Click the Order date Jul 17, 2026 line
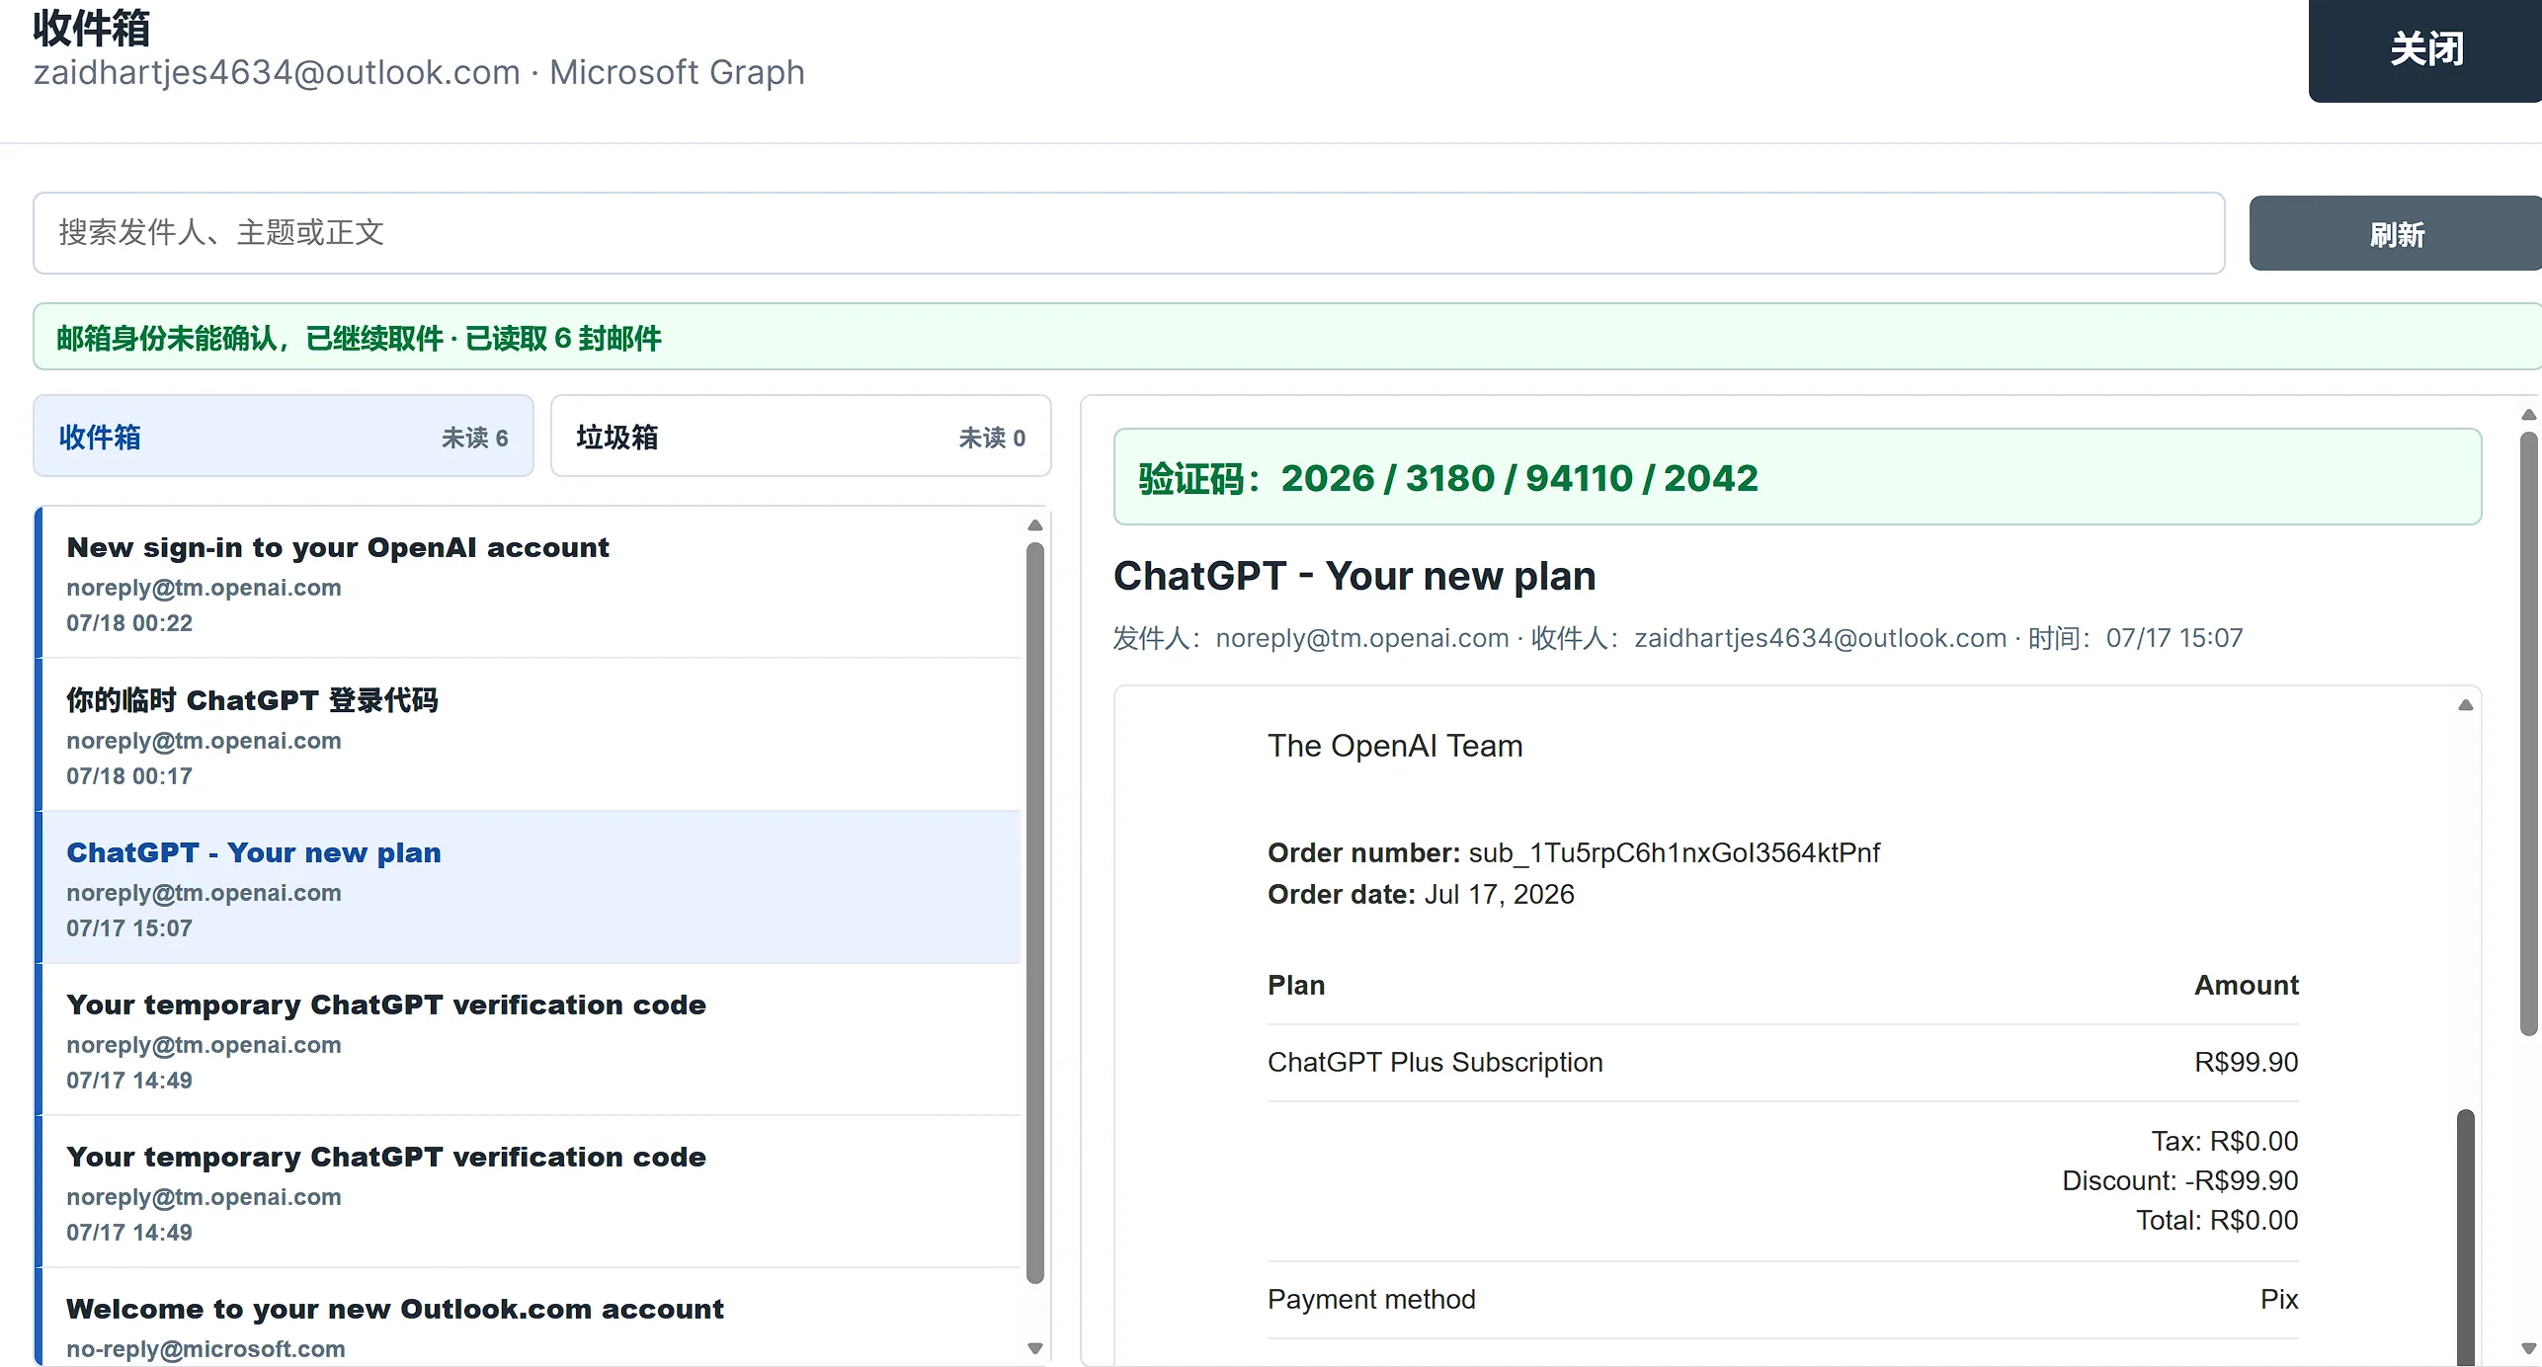Viewport: 2542px width, 1367px height. (1421, 894)
